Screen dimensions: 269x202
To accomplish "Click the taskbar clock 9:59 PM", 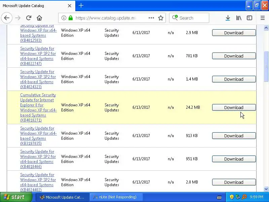I will click(x=256, y=197).
